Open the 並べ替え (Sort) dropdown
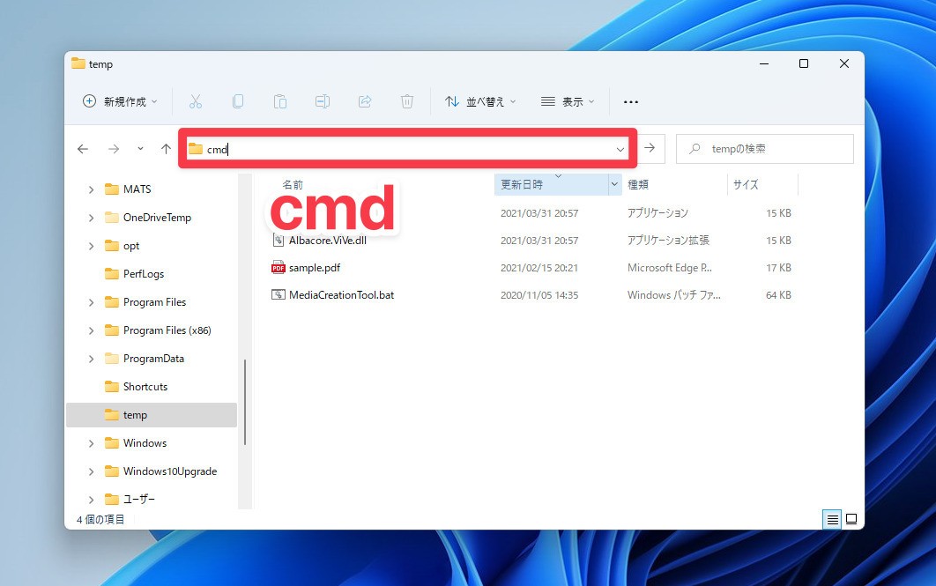 click(x=480, y=101)
